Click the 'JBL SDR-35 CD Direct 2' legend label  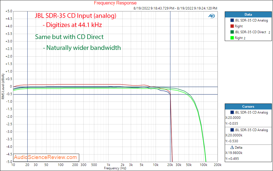click(x=252, y=32)
